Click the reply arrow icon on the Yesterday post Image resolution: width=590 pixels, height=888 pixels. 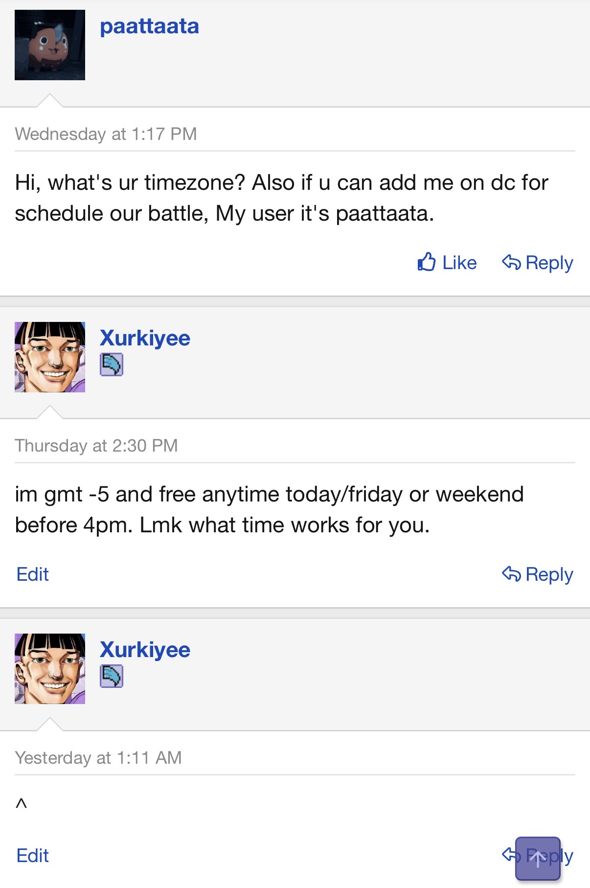click(509, 855)
